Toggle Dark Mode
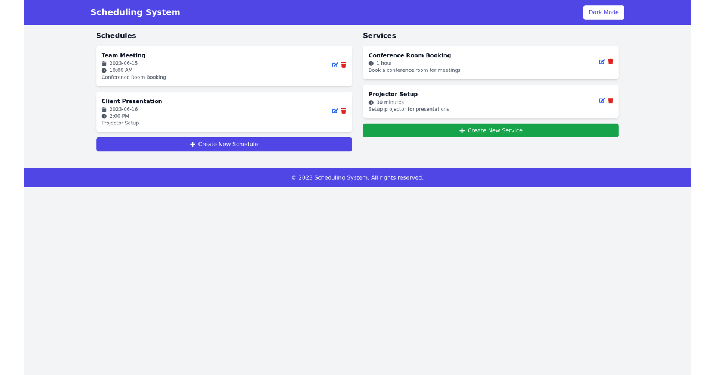Image resolution: width=715 pixels, height=375 pixels. coord(604,12)
